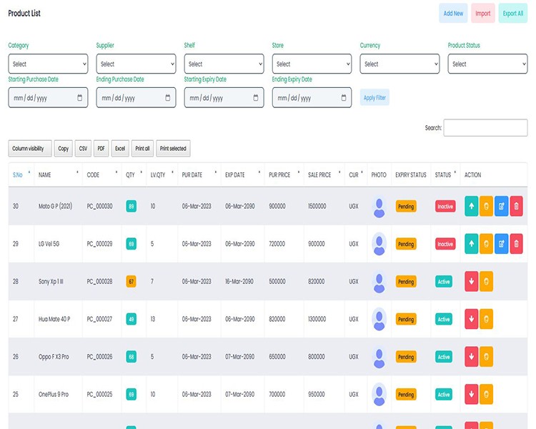
Task: Open the Supplier select dropdown
Action: click(x=136, y=64)
